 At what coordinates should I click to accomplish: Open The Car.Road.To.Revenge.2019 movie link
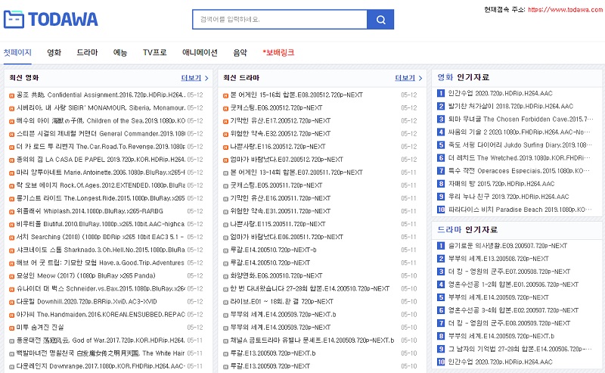(x=101, y=147)
